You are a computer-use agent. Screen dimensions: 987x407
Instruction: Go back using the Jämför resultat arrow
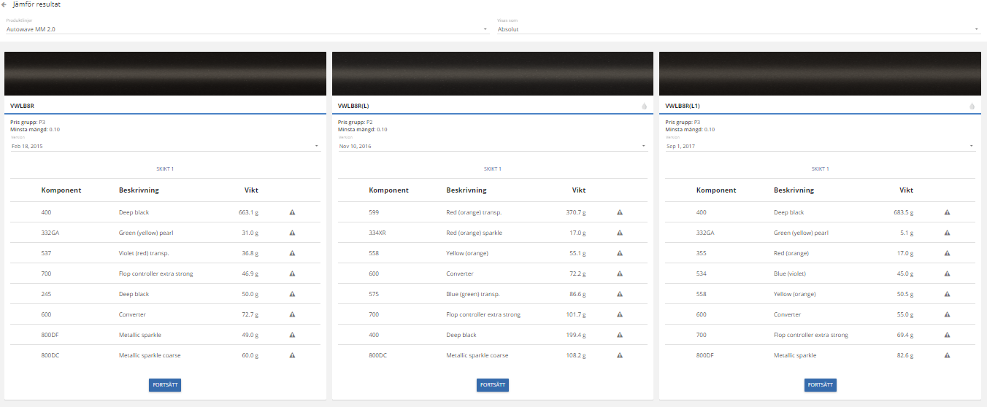[4, 4]
